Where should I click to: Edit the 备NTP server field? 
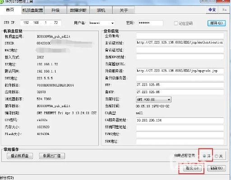coord(180,92)
